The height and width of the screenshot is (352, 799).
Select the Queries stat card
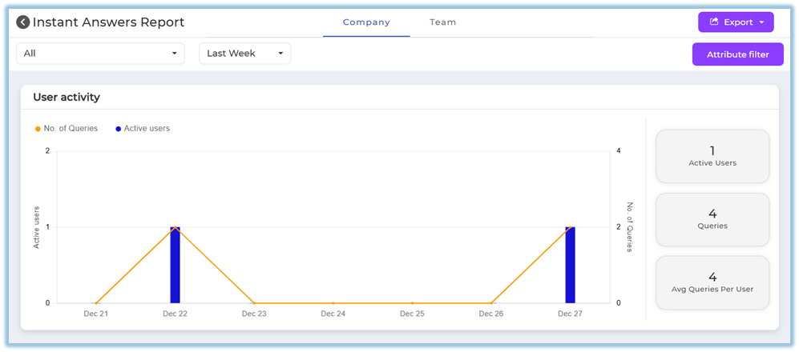tap(712, 219)
